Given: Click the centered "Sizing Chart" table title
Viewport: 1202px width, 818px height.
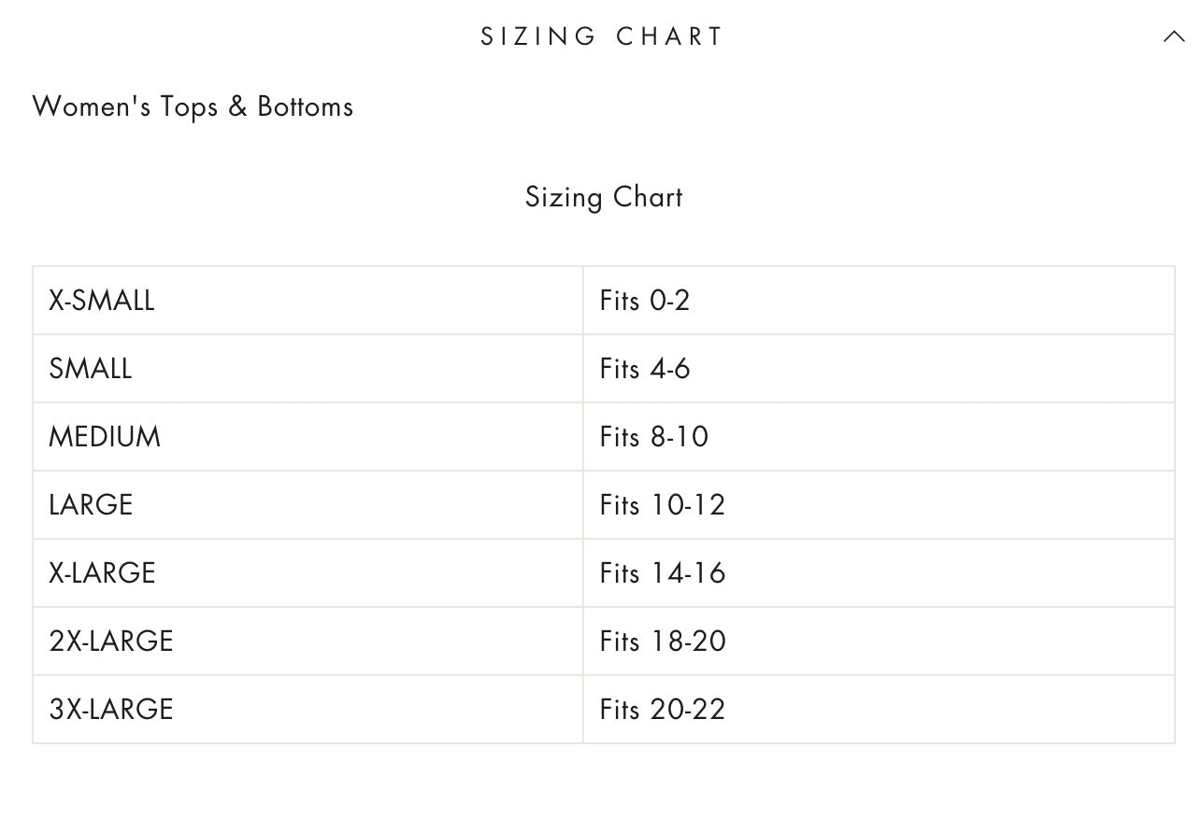Looking at the screenshot, I should [x=604, y=197].
